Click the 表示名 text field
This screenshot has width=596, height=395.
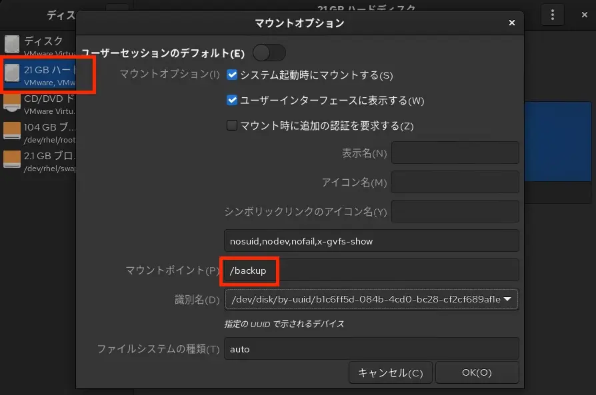click(455, 153)
